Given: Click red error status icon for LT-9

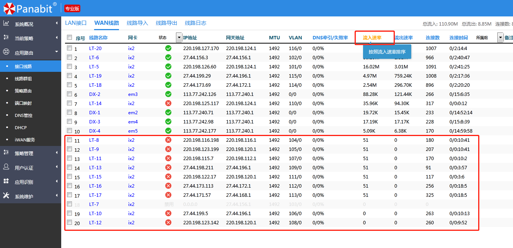Looking at the screenshot, I should [168, 149].
